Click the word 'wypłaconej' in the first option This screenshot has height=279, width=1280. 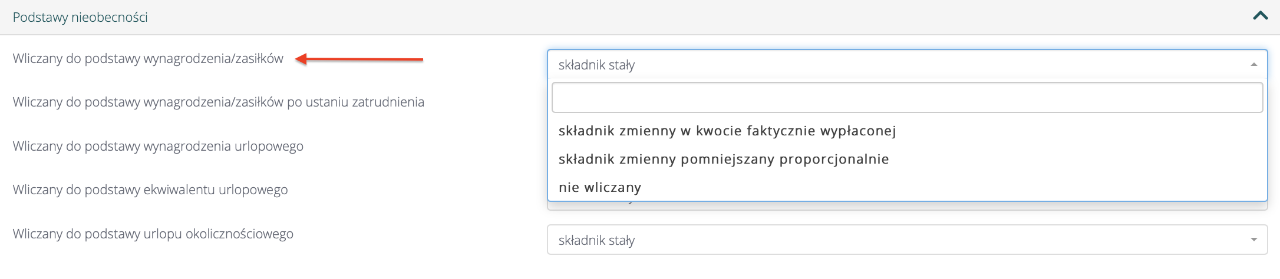[862, 131]
